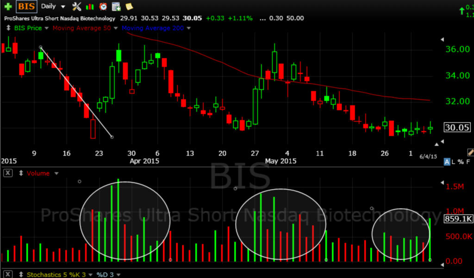Screen dimensions: 474x278
Task: Click the Moving Average 200 label
Action: point(153,28)
